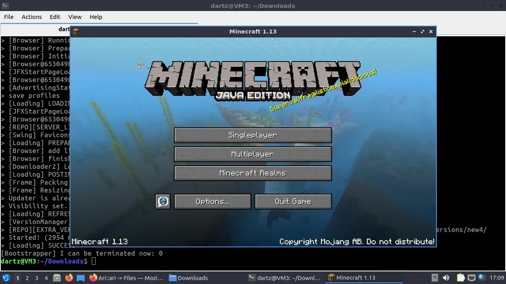Maximize the Minecraft 1.13 window

pyautogui.click(x=423, y=32)
